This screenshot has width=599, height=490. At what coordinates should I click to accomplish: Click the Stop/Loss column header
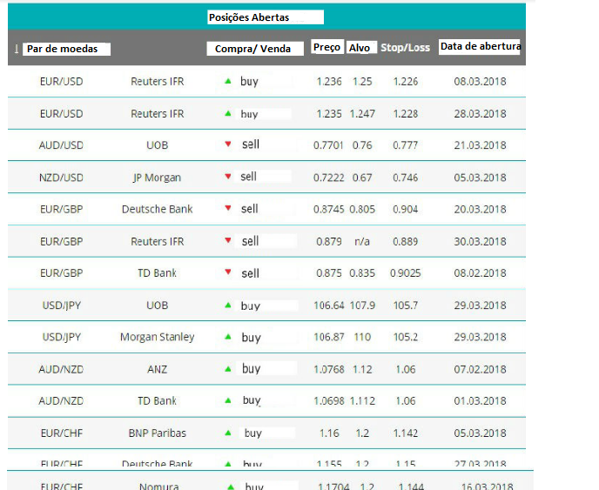click(x=405, y=48)
